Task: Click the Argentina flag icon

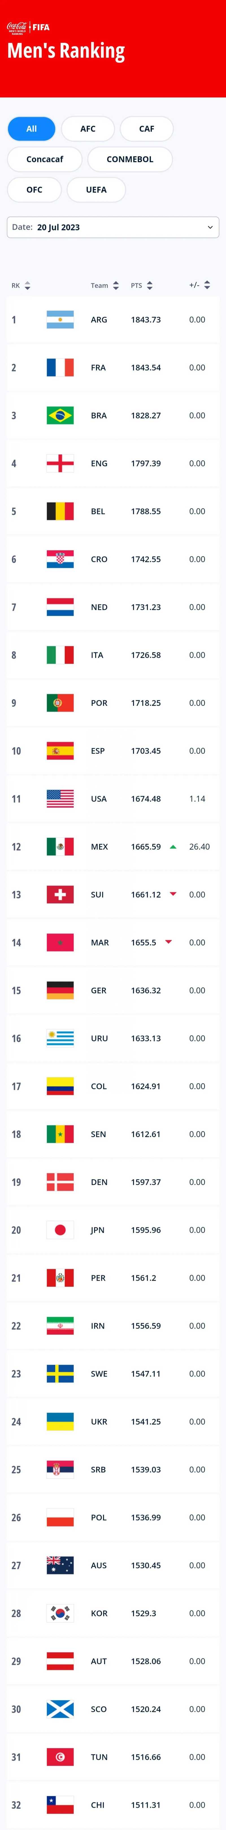Action: [60, 320]
